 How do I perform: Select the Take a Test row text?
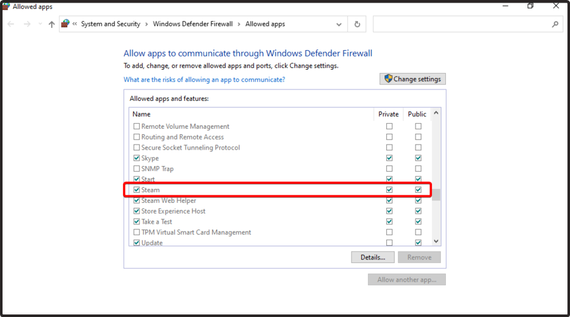[156, 221]
